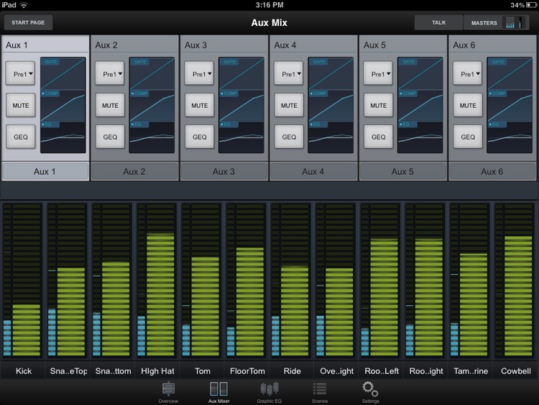Open the Aux Mixer icon in bottom bar
Screen dimensions: 539x405
click(x=218, y=392)
